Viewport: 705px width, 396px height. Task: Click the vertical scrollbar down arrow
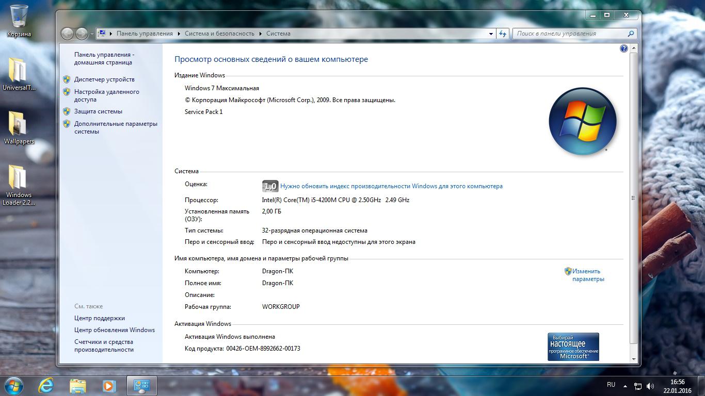(634, 359)
